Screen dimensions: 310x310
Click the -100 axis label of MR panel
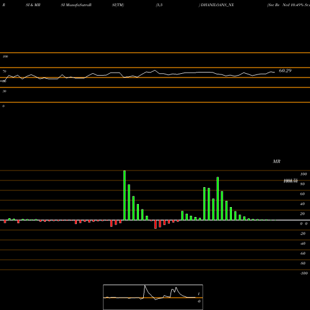[303, 273]
